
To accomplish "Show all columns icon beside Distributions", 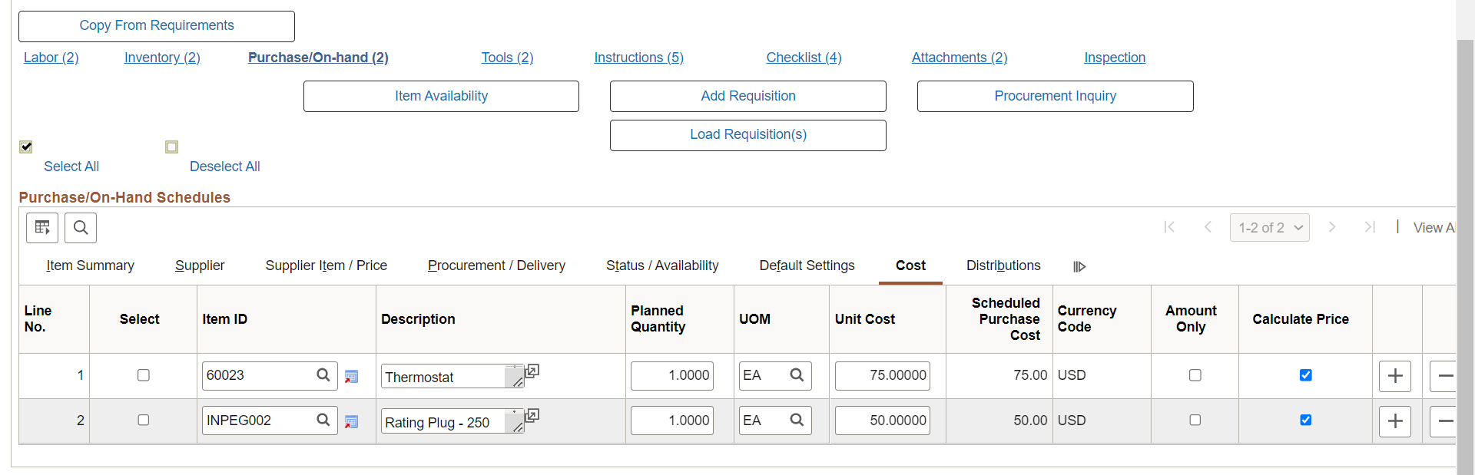I will pyautogui.click(x=1079, y=266).
